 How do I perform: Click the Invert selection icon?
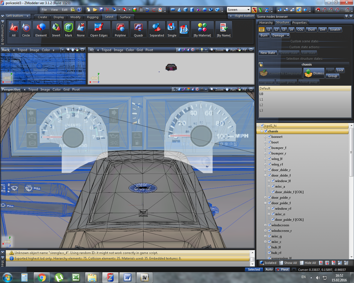pos(56,29)
